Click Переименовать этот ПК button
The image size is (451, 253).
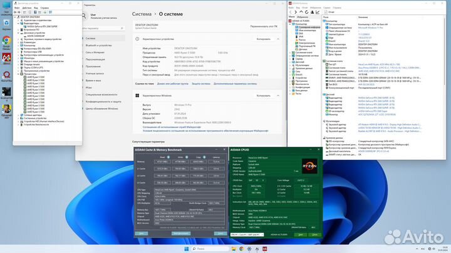tap(264, 26)
